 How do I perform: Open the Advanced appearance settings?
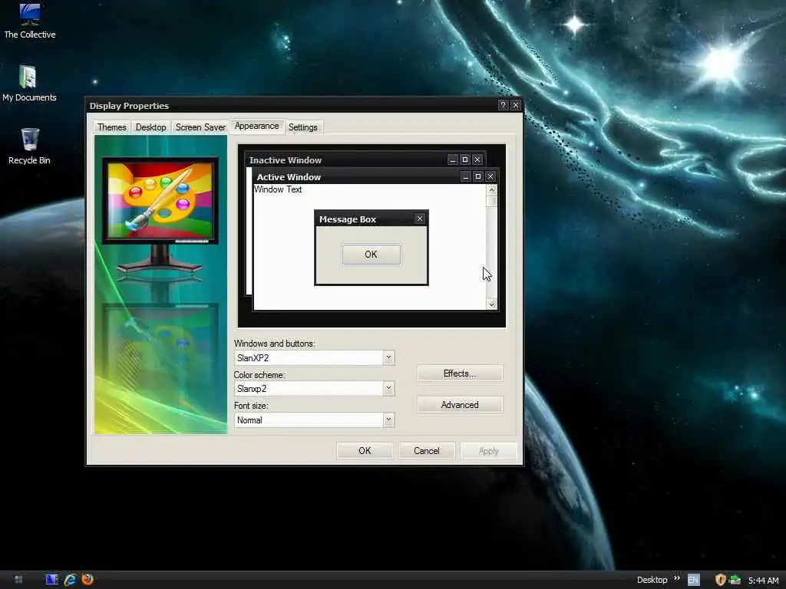(460, 405)
